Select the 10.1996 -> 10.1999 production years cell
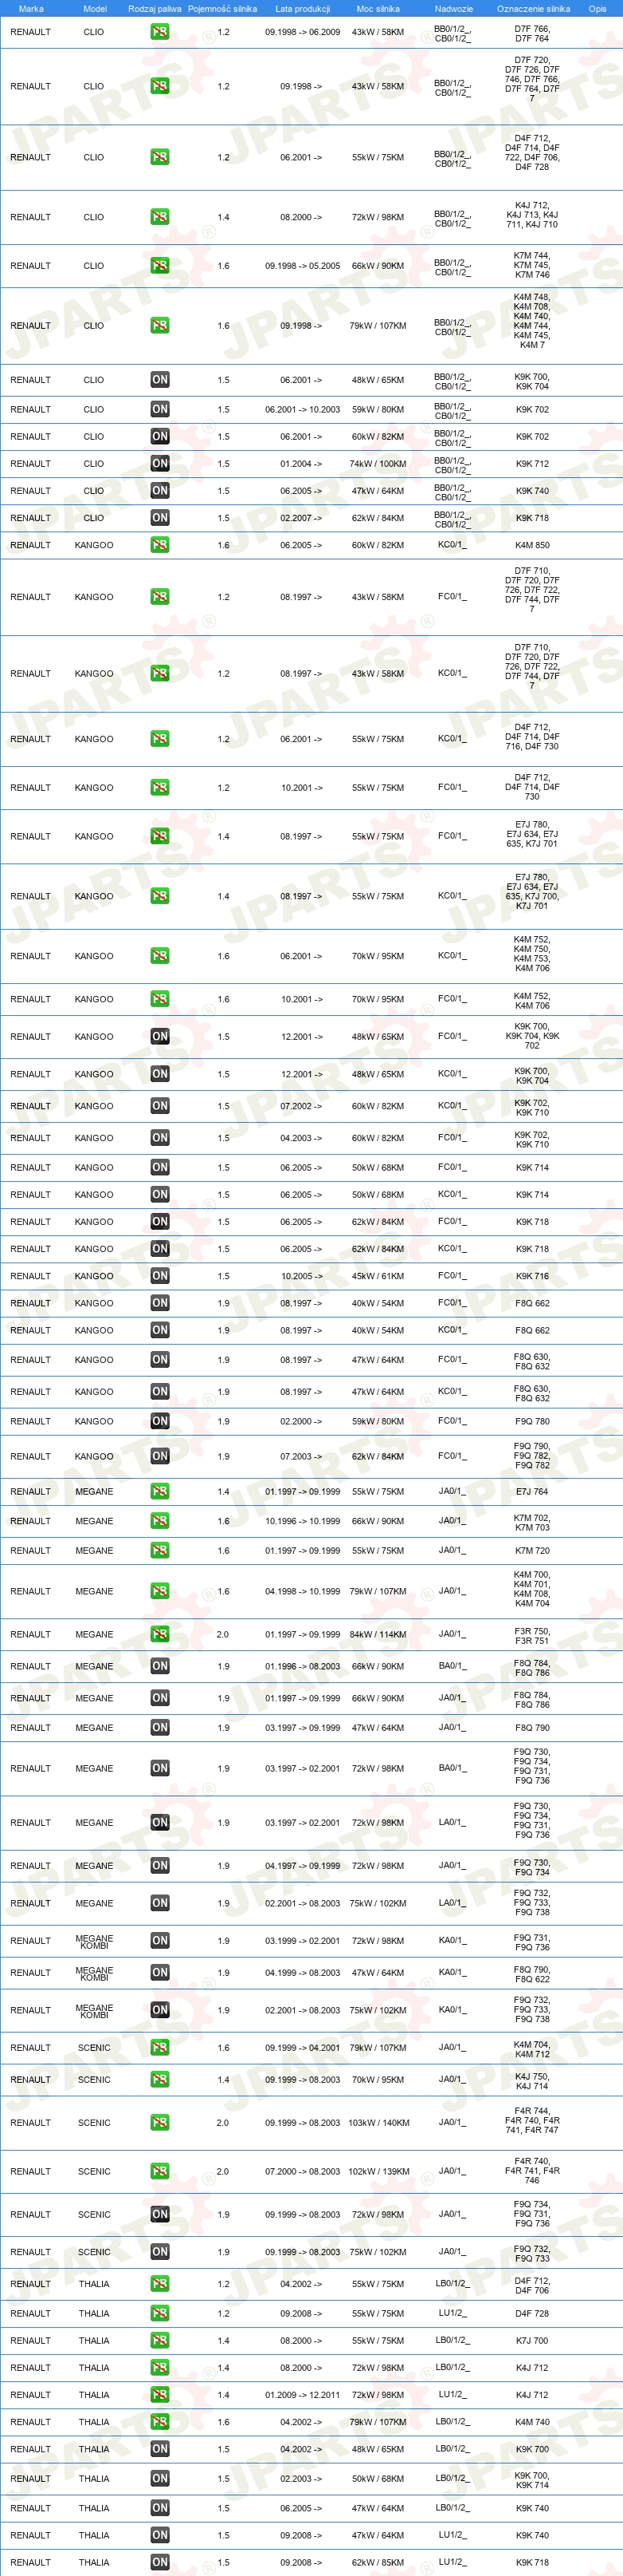 [303, 1521]
